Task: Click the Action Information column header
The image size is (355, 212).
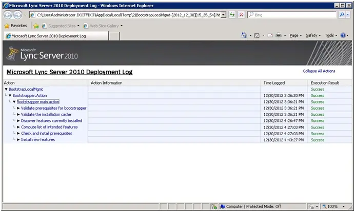Action: [106, 83]
